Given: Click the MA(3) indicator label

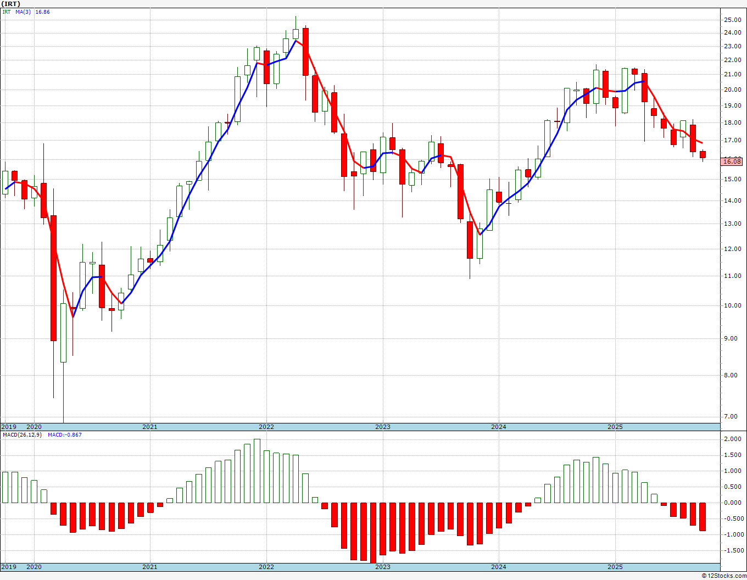Looking at the screenshot, I should [x=23, y=12].
